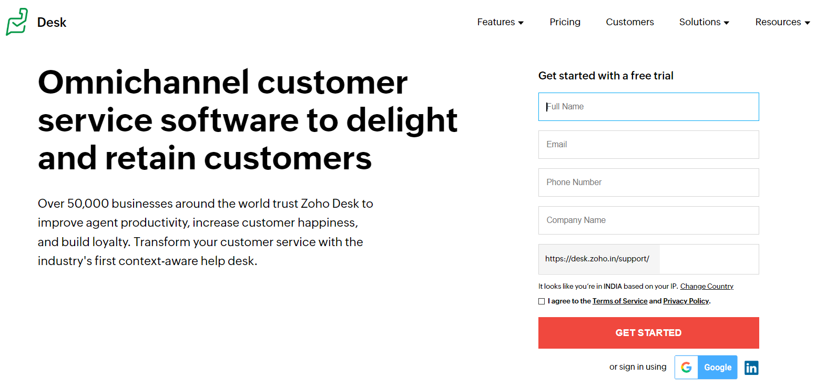Tick the Terms of Service agreement checkbox
This screenshot has width=816, height=386.
(542, 301)
